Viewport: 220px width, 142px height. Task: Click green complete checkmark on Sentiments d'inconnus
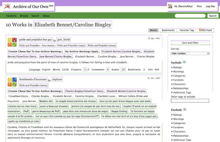click(14, 84)
